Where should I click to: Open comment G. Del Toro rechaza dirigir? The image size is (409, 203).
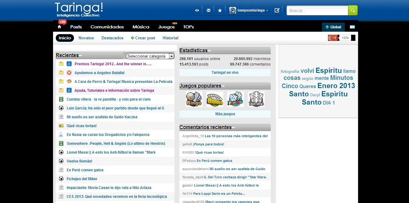pos(235,177)
